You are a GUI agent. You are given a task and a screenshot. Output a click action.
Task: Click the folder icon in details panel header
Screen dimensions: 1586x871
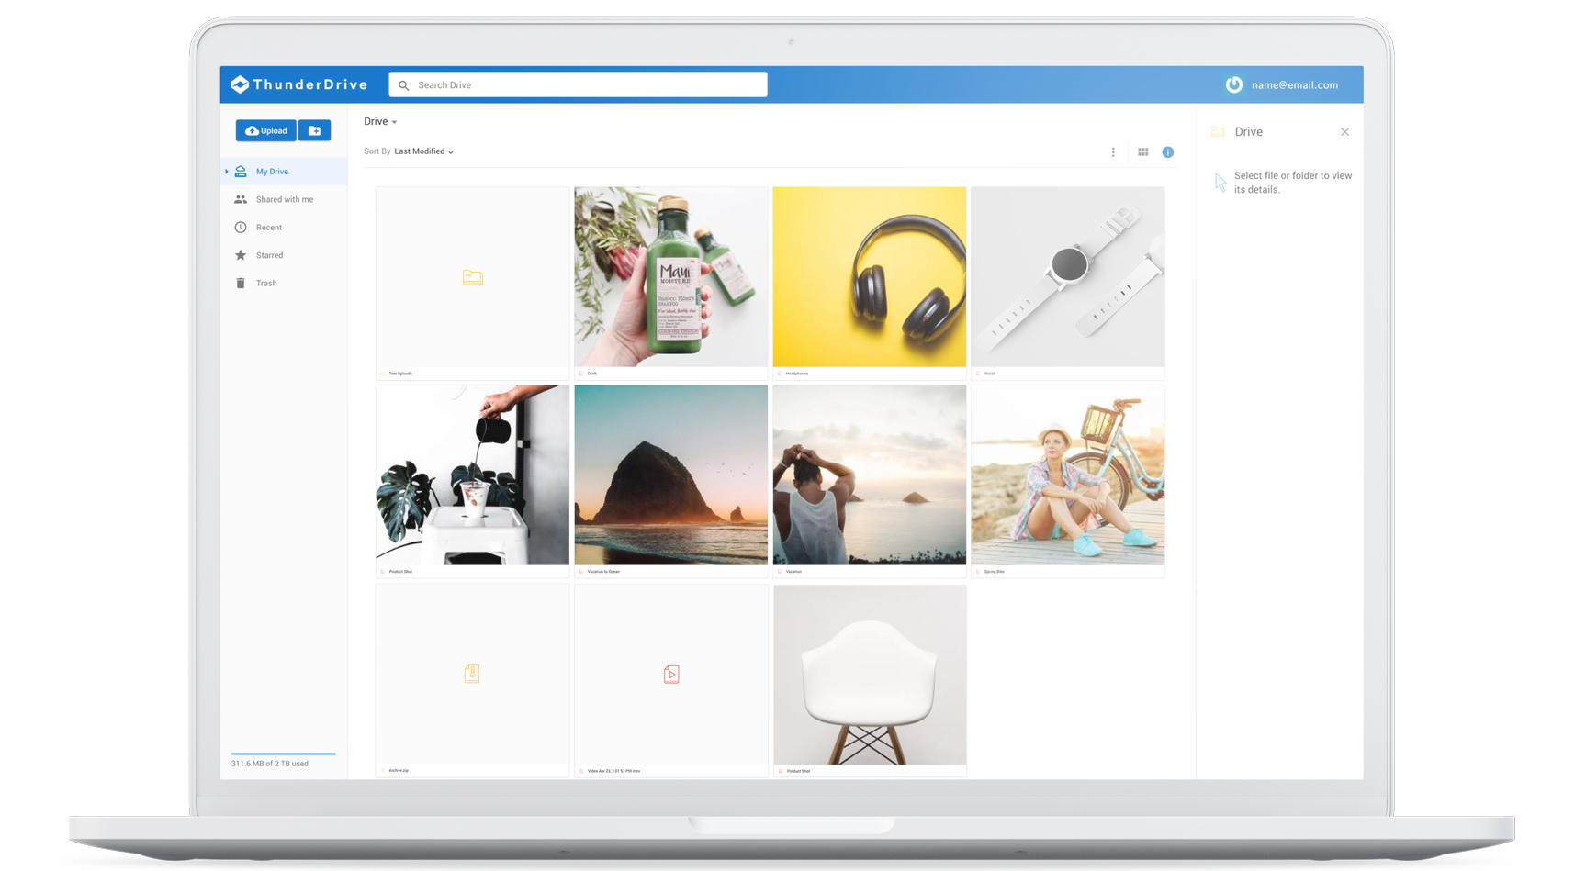pos(1218,132)
